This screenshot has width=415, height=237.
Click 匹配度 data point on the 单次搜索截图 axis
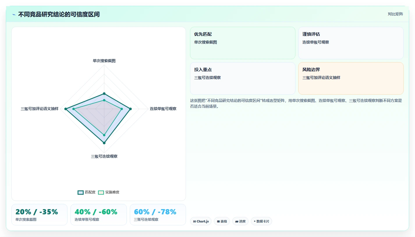104,94
